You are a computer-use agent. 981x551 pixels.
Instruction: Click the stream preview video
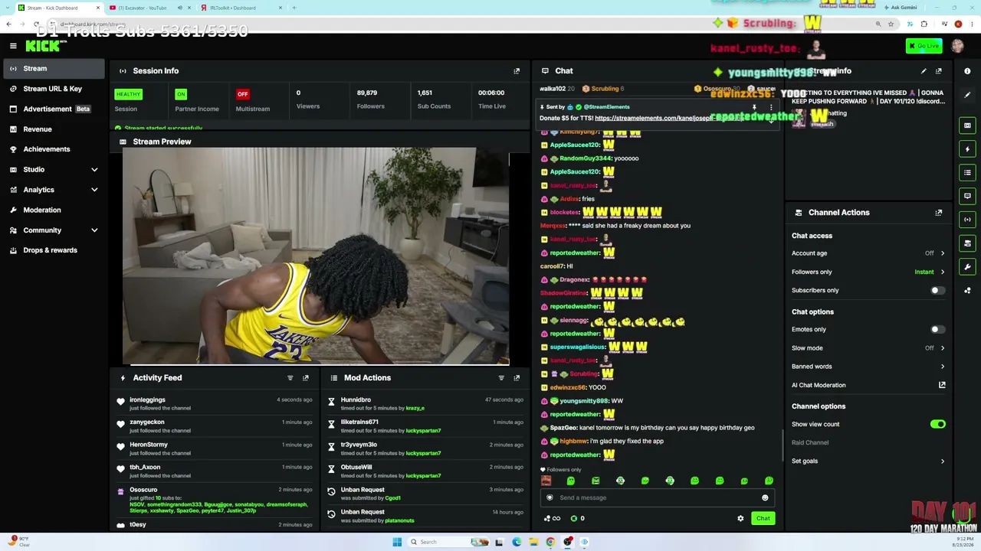pyautogui.click(x=316, y=256)
